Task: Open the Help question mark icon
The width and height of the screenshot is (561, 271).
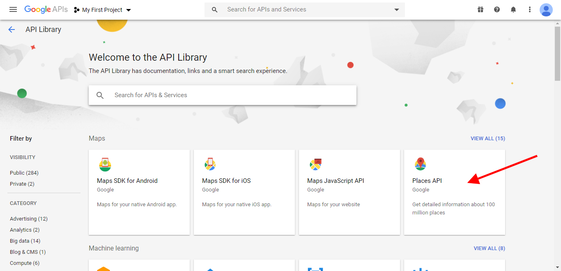Action: coord(497,9)
